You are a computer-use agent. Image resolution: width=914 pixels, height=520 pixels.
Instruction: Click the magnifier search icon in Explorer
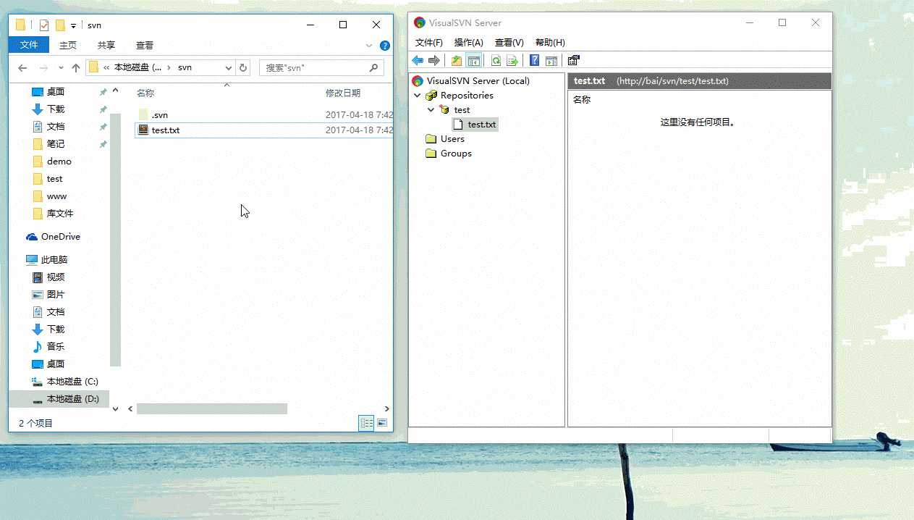[374, 68]
